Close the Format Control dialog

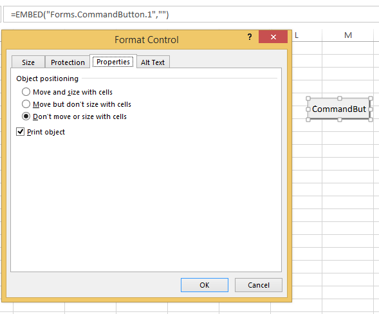[x=273, y=37]
